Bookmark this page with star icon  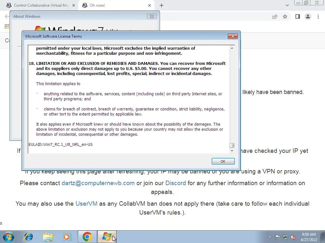285,16
